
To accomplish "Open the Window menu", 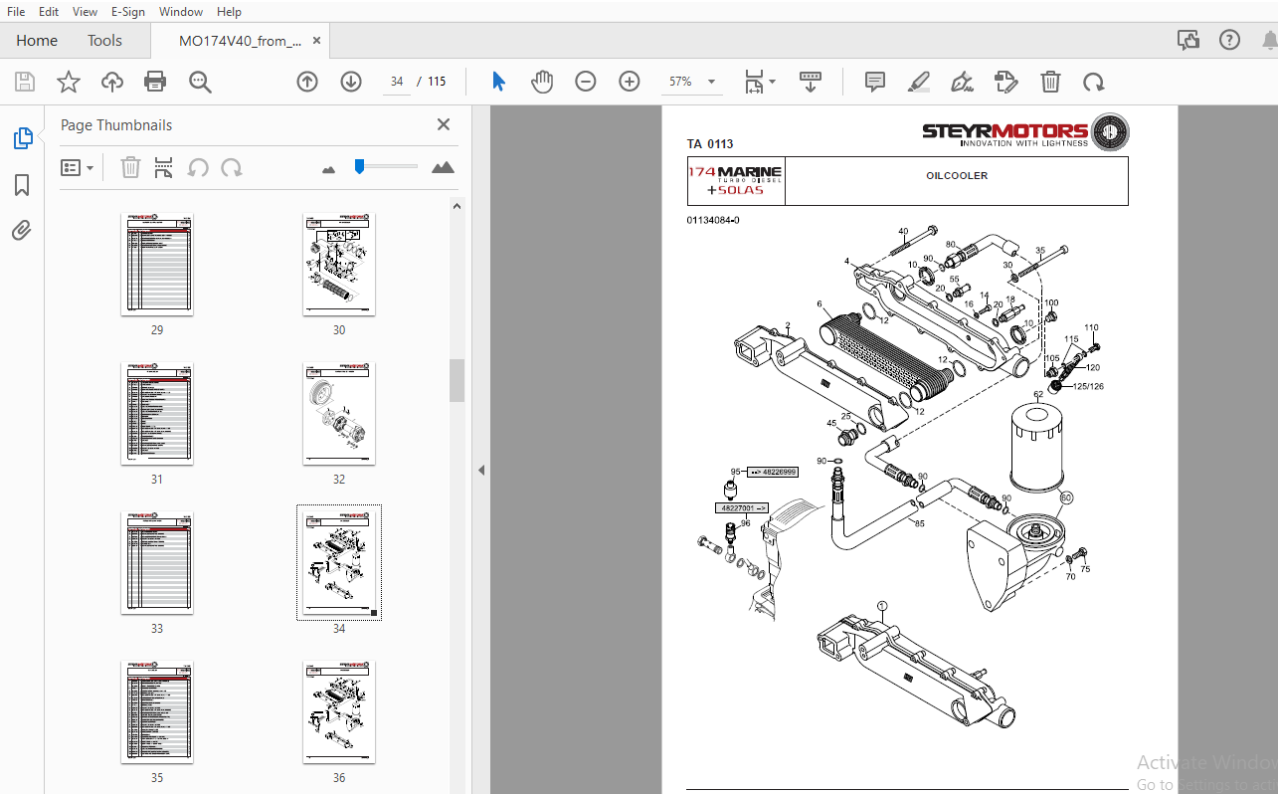I will tap(181, 12).
